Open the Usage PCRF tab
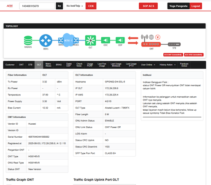This screenshot has width=211, height=185. (x=90, y=65)
